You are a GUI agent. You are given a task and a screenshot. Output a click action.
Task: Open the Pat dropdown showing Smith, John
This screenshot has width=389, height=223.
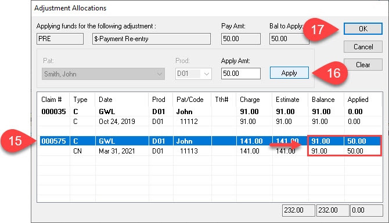(103, 74)
